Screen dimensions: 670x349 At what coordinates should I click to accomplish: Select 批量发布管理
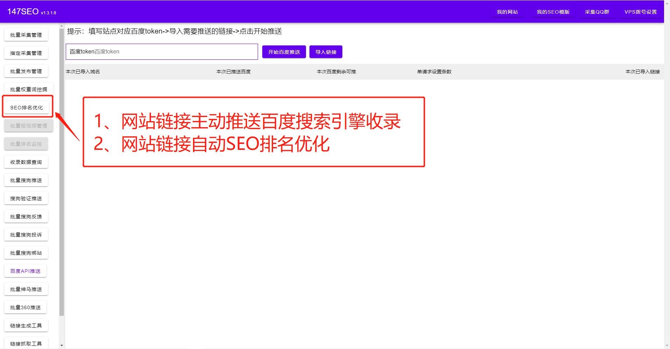click(x=26, y=71)
